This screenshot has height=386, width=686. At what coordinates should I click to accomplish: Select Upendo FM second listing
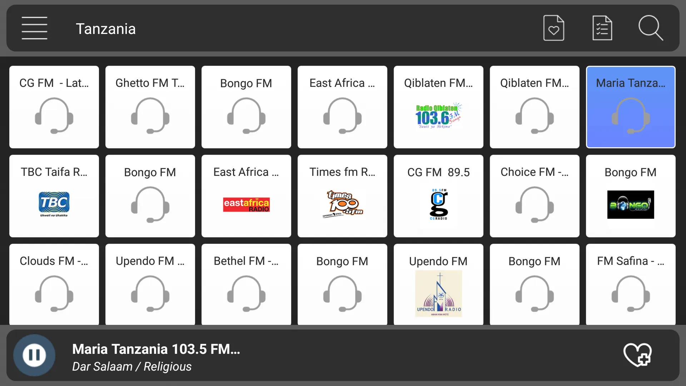tap(438, 284)
